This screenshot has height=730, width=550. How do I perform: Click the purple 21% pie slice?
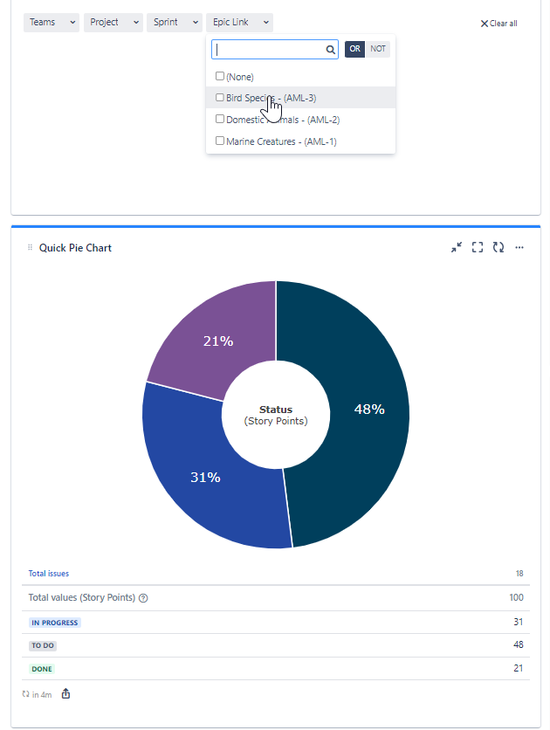tap(217, 341)
